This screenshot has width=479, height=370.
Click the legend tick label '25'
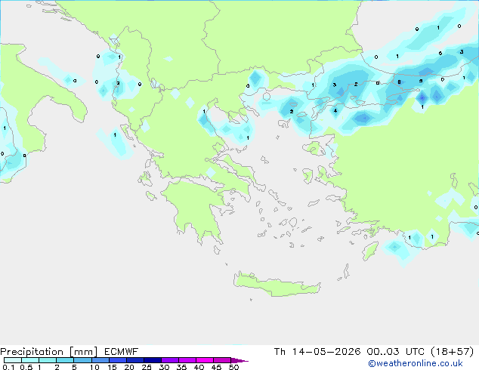pos(147,367)
